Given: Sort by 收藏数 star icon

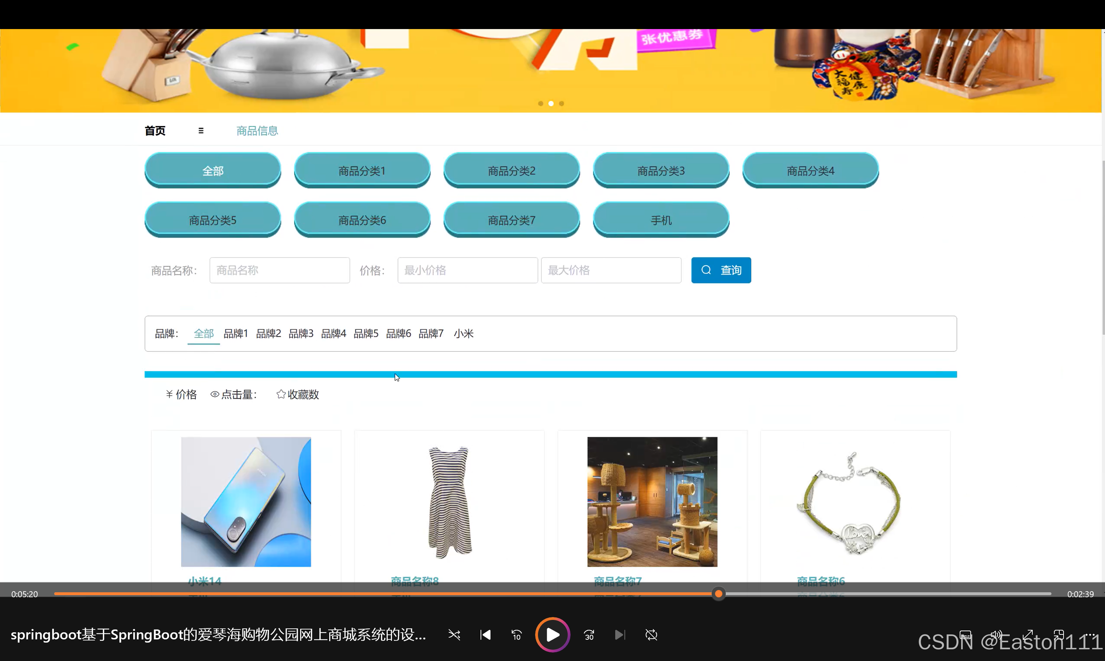Looking at the screenshot, I should (281, 394).
